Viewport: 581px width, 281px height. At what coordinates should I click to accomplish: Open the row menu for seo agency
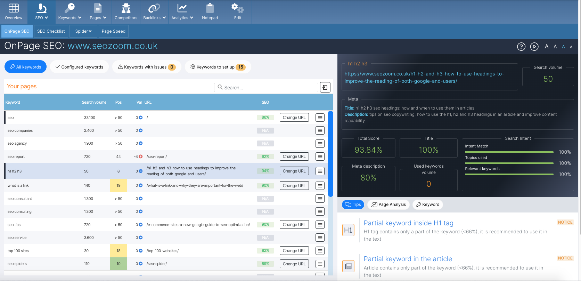pyautogui.click(x=320, y=144)
